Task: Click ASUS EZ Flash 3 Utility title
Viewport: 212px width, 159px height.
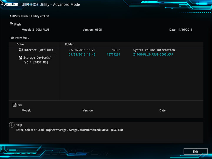Action: click(x=29, y=16)
